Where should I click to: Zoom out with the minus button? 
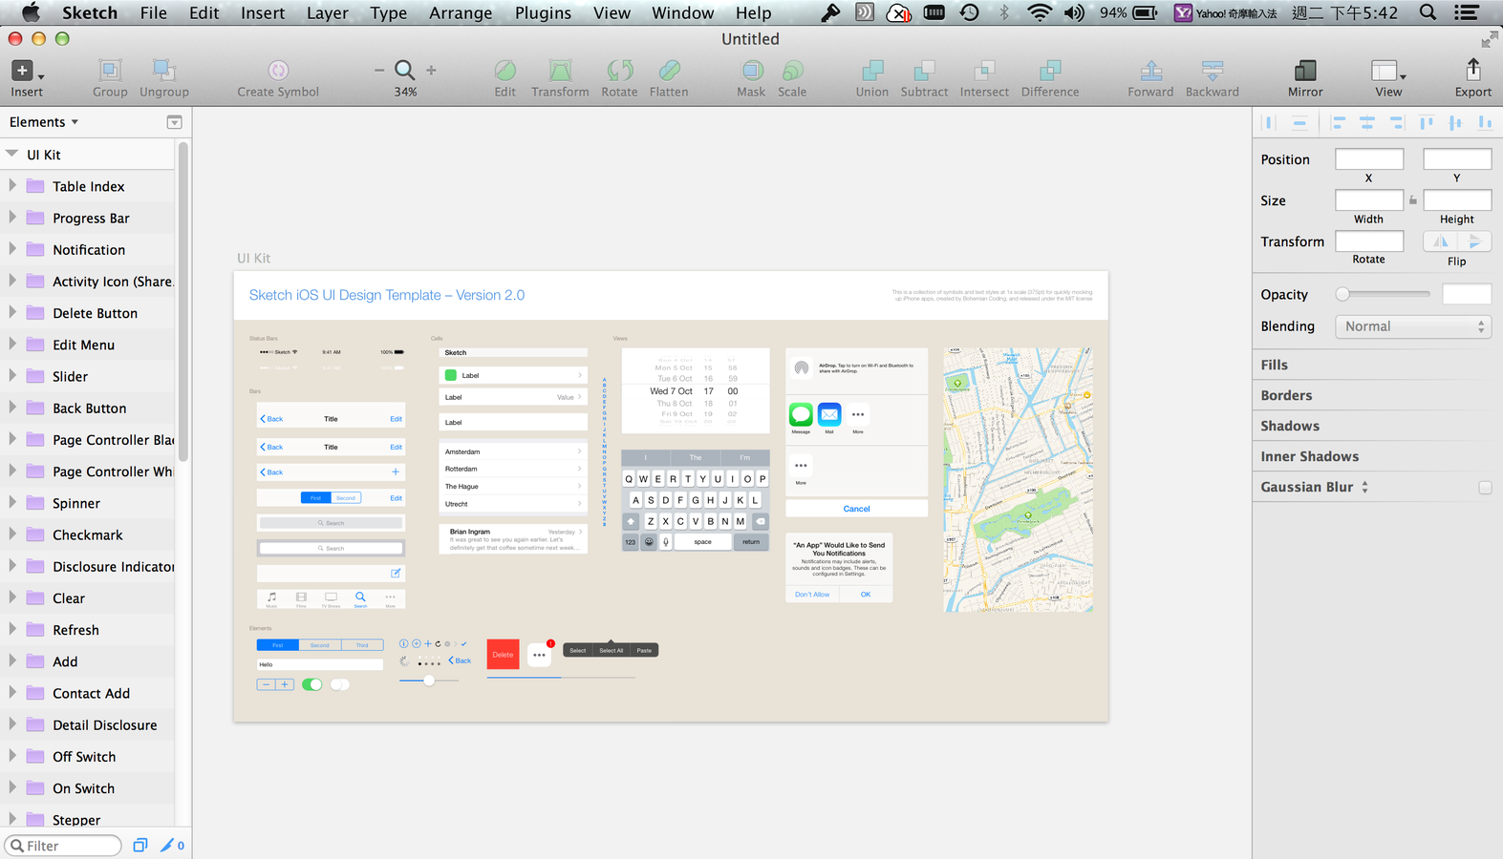pos(379,70)
